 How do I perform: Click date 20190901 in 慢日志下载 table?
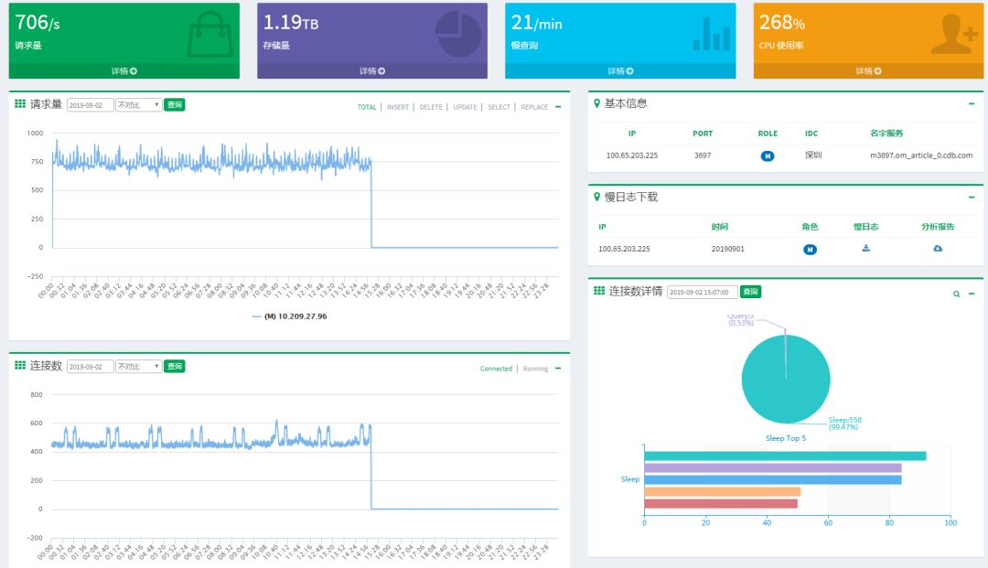[728, 250]
